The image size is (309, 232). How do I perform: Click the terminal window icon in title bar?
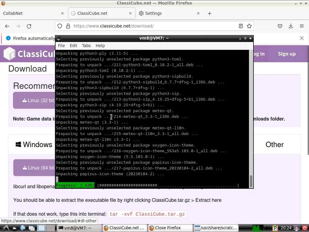[x=58, y=38]
